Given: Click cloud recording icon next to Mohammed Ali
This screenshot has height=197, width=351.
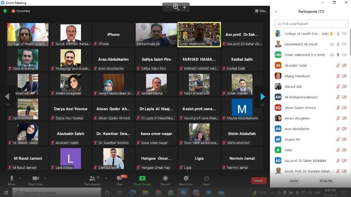Looking at the screenshot, I should (x=332, y=44).
